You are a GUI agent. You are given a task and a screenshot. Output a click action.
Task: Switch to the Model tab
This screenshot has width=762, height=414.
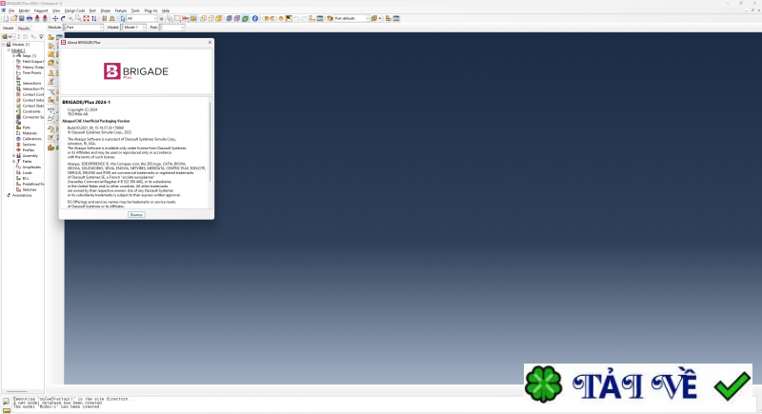9,29
